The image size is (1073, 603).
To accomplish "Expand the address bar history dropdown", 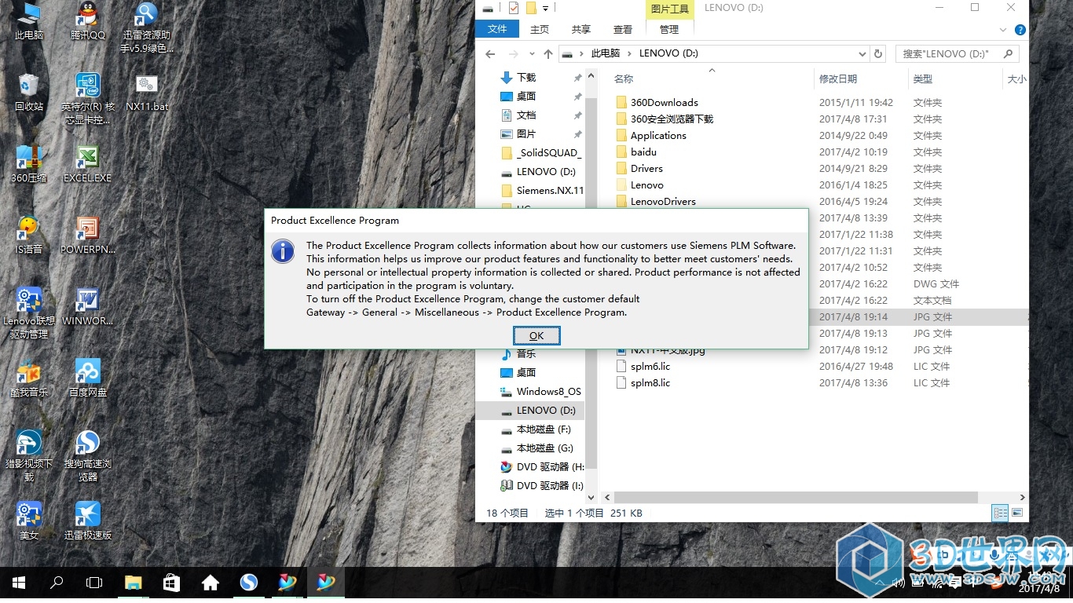I will pyautogui.click(x=862, y=53).
